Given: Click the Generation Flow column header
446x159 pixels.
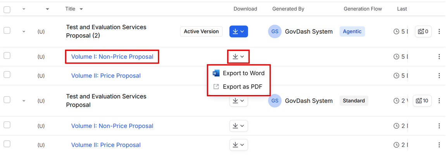Looking at the screenshot, I should (363, 9).
